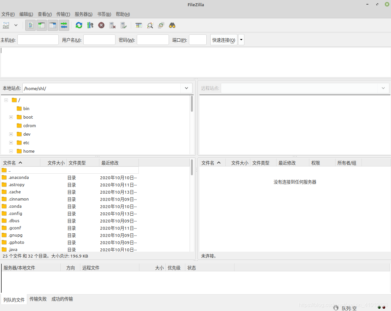Viewport: 391px width, 311px height.
Task: Open 编辑(E) menu
Action: point(26,14)
